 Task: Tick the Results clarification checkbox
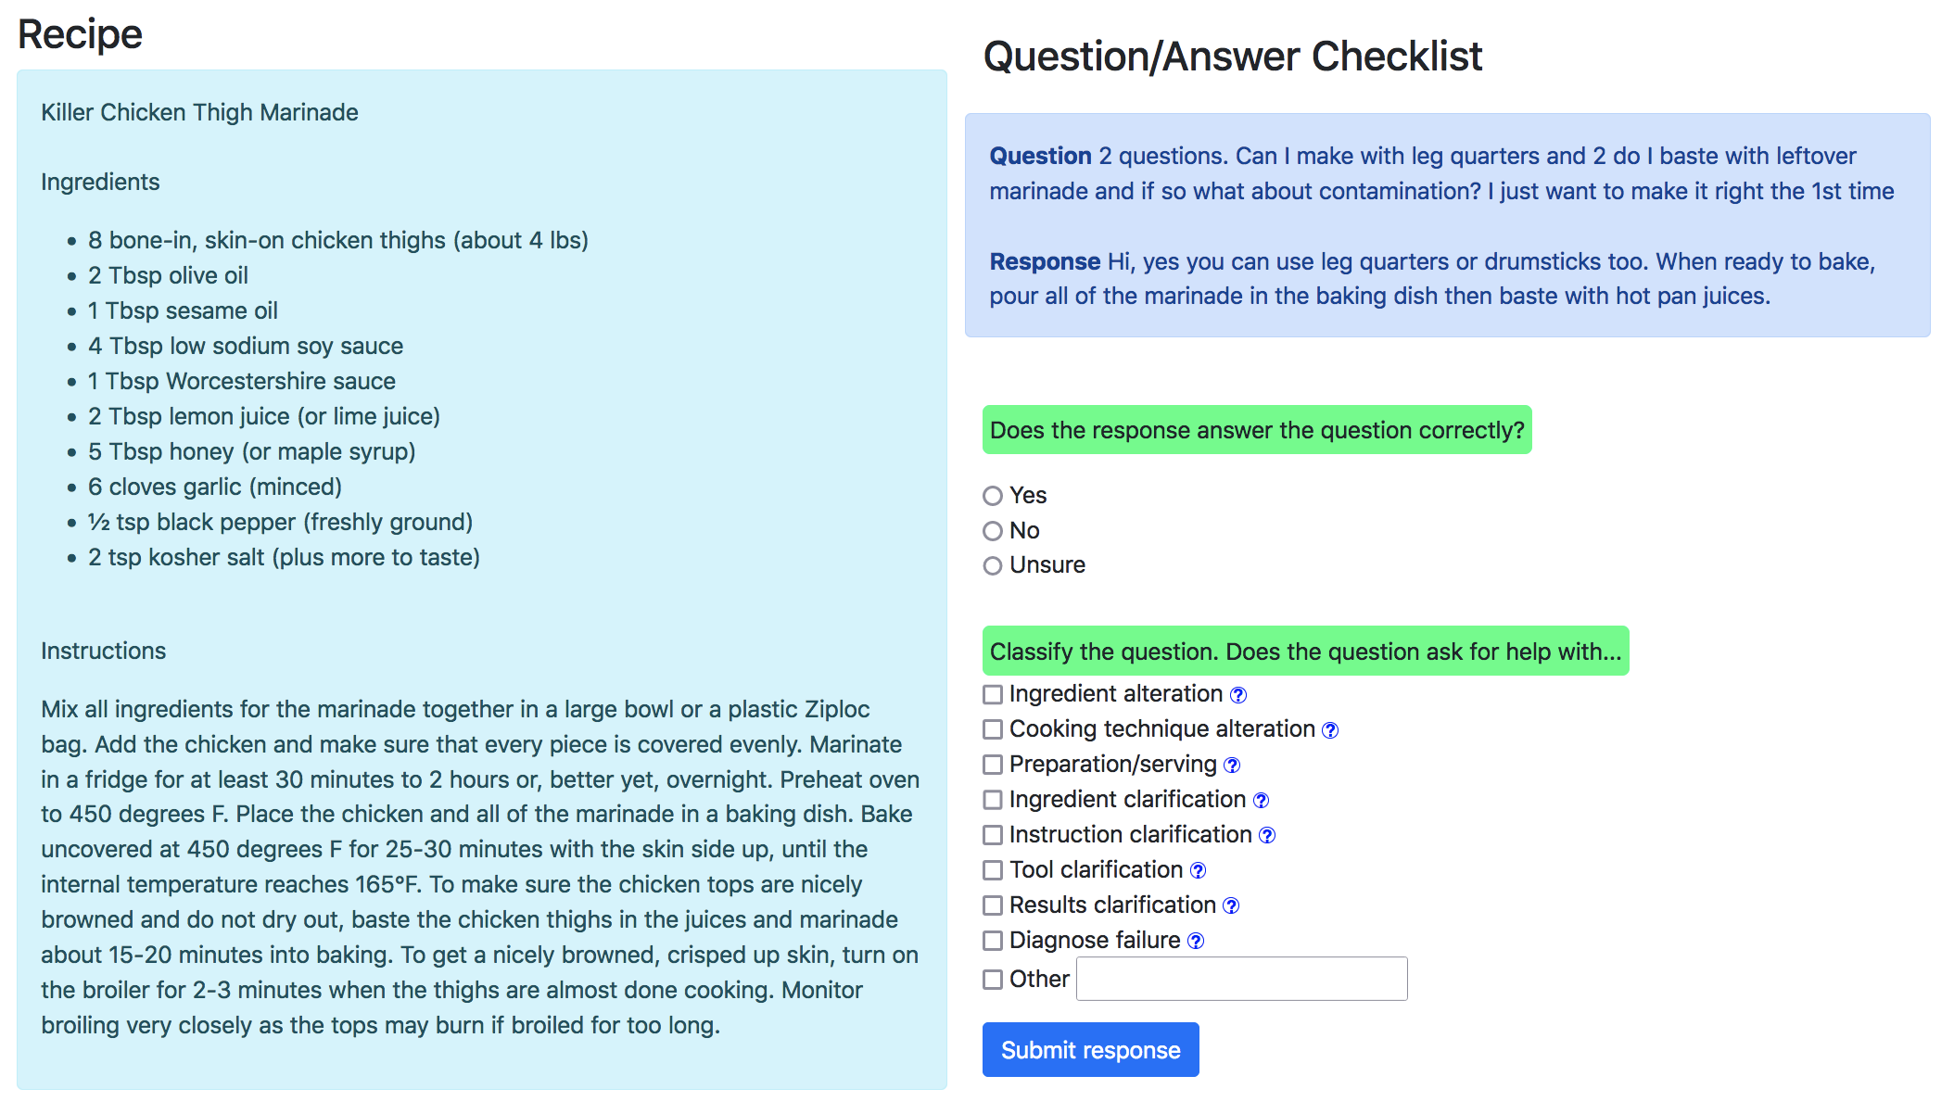993,905
